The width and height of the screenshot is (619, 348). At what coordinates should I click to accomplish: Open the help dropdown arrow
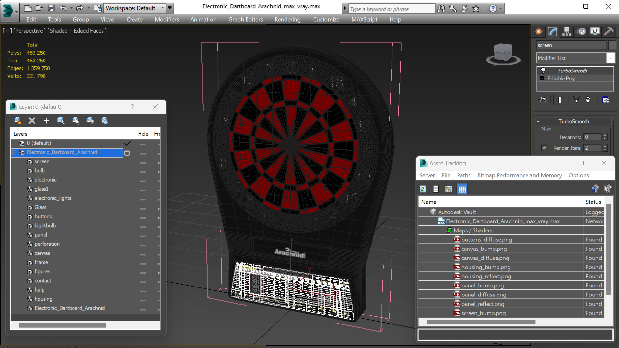500,9
